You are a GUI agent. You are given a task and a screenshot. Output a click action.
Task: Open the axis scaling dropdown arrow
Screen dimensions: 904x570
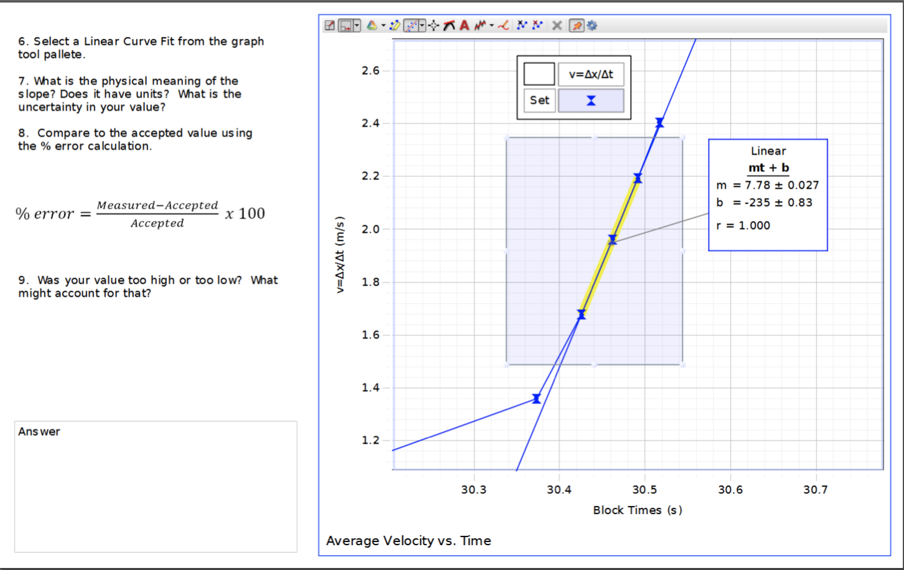coord(355,26)
